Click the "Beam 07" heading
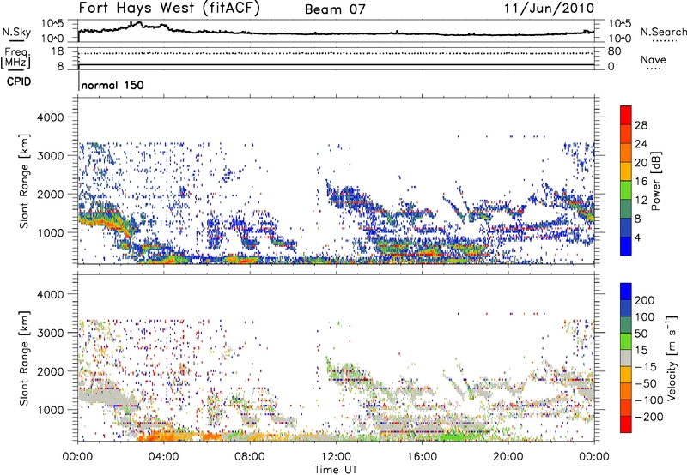 [x=335, y=9]
